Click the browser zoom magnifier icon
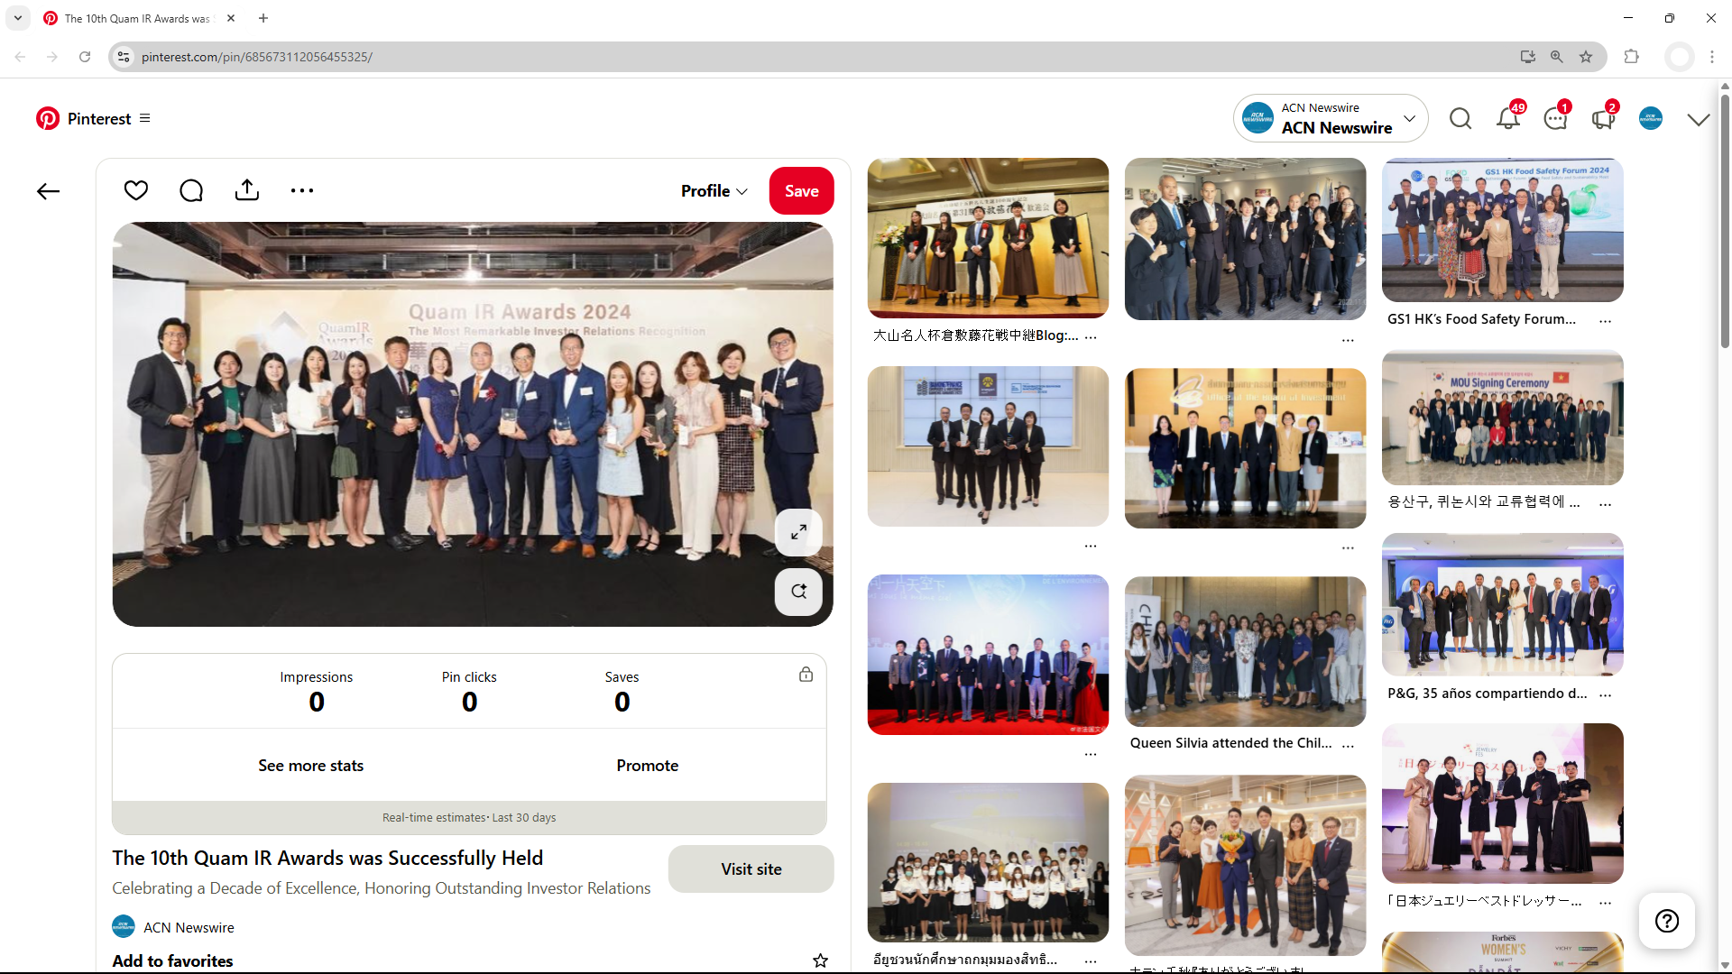1732x974 pixels. pos(1557,57)
